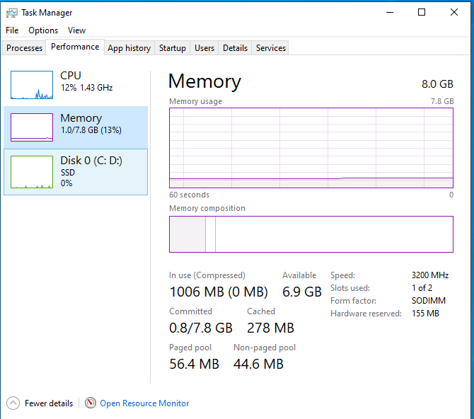Select the CPU mini graph thumbnail
Viewport: 474px width, 419px height.
pos(32,85)
